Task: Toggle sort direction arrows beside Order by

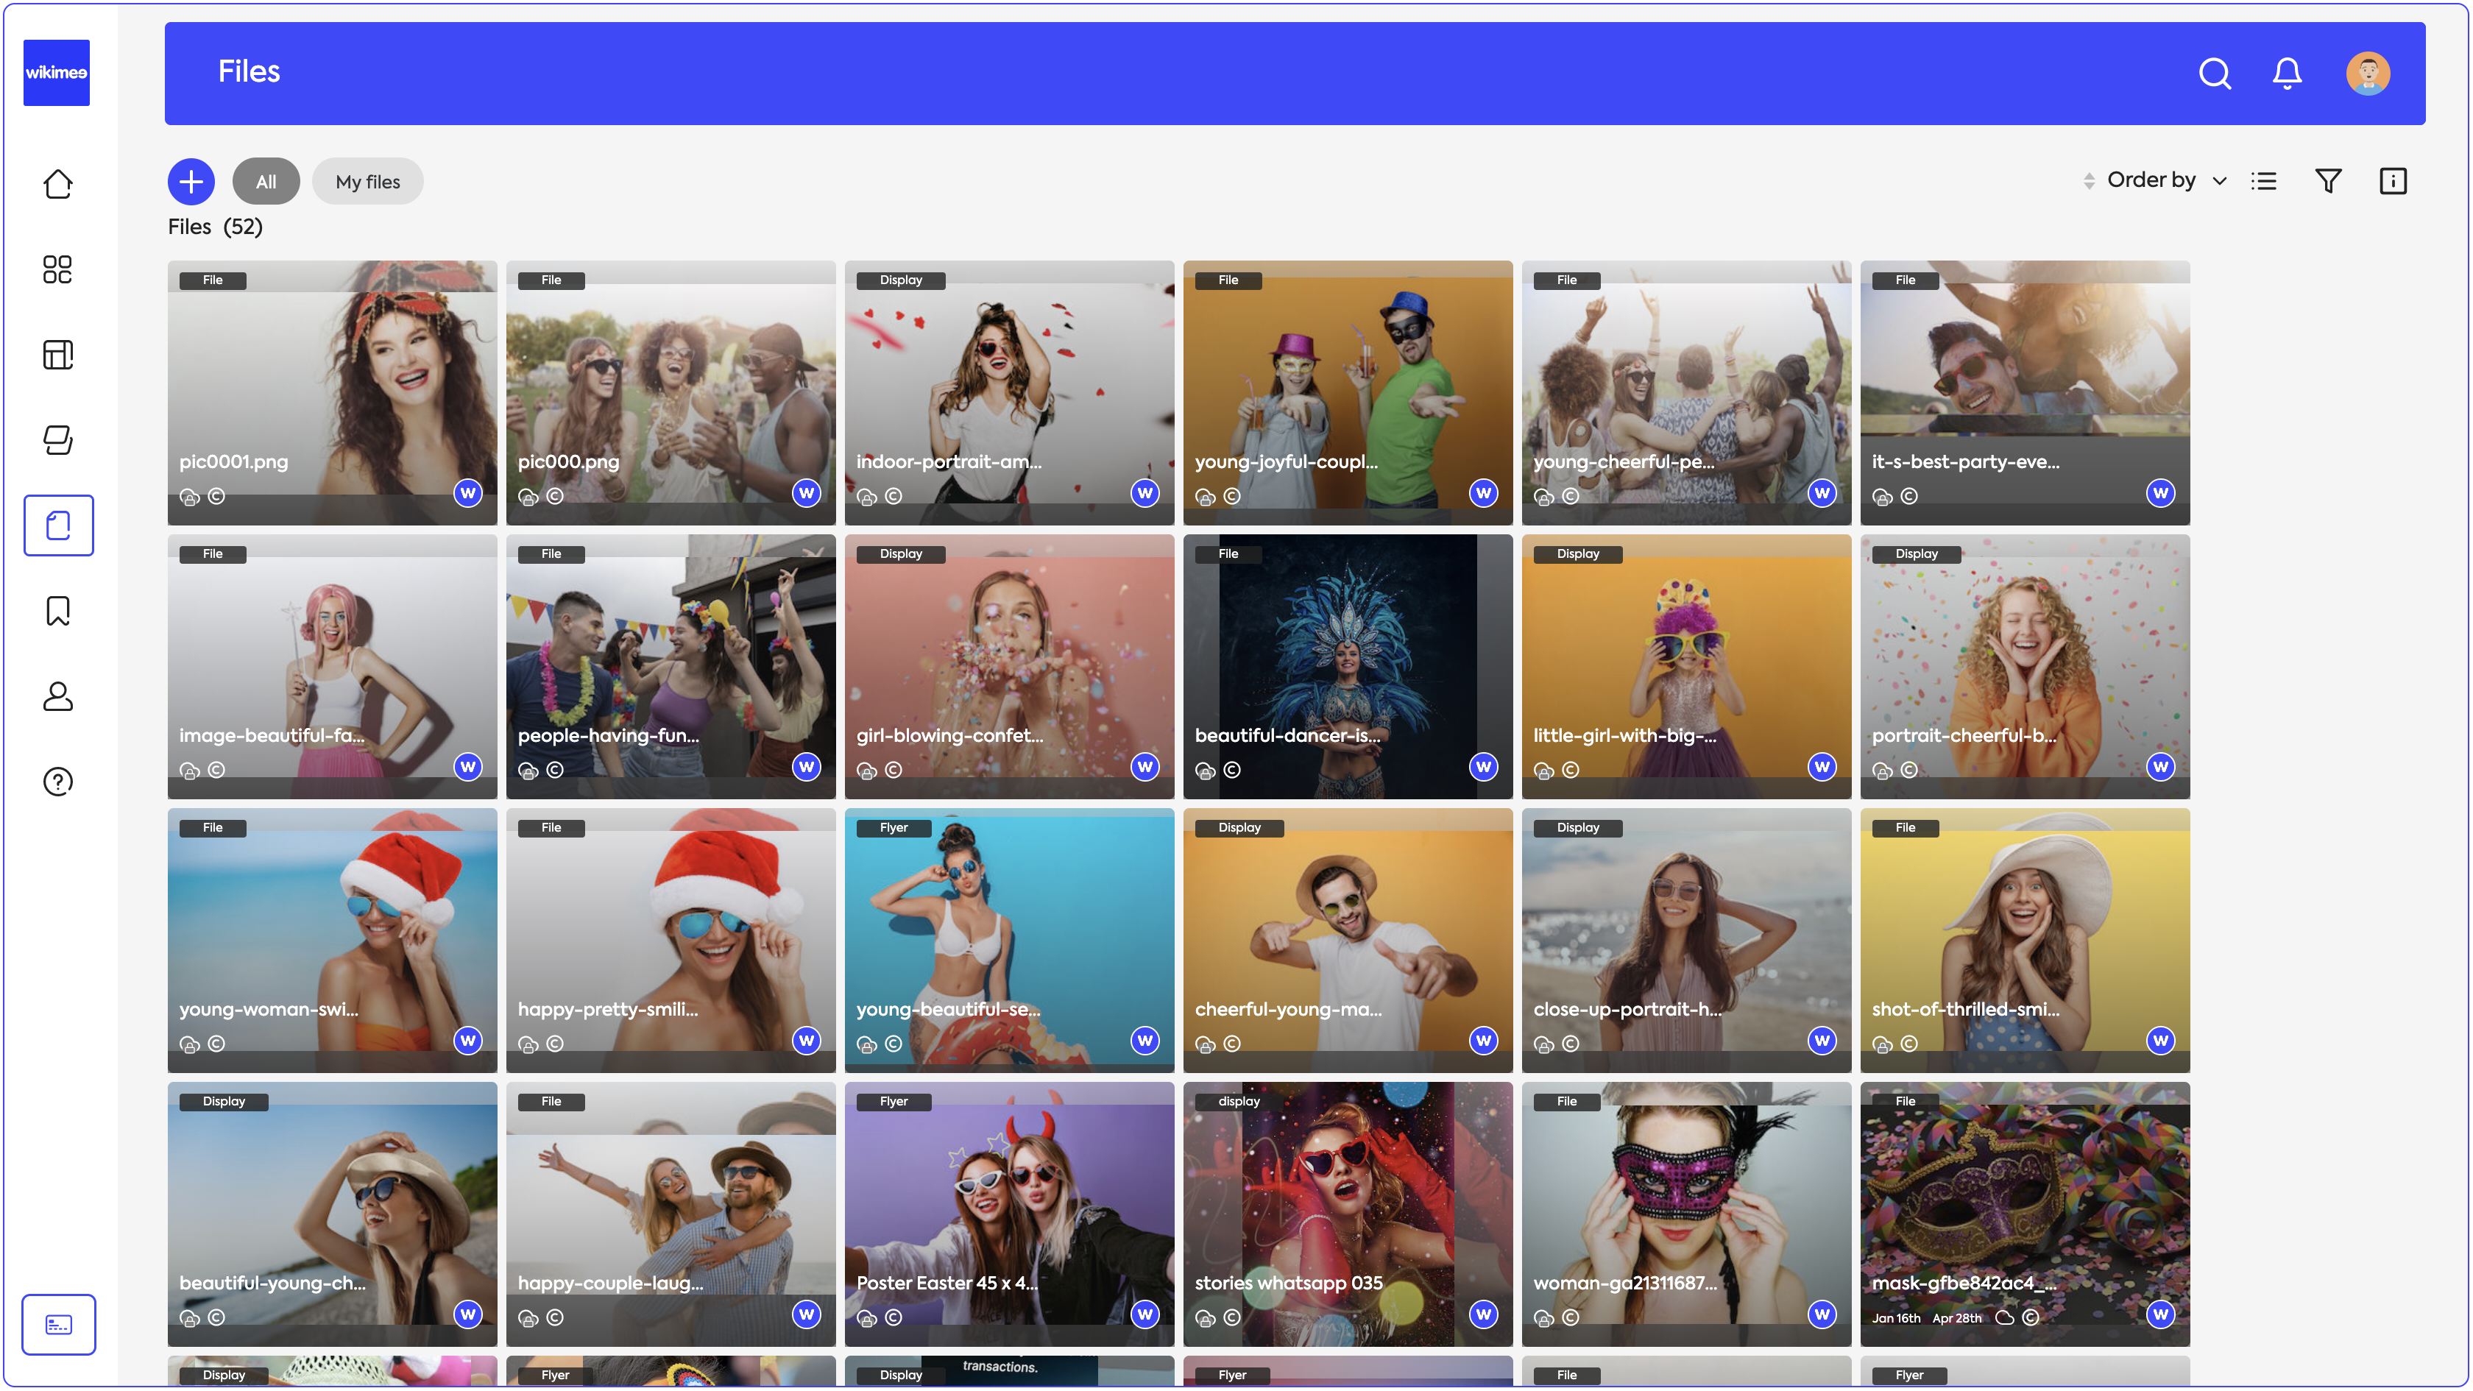Action: [2089, 180]
